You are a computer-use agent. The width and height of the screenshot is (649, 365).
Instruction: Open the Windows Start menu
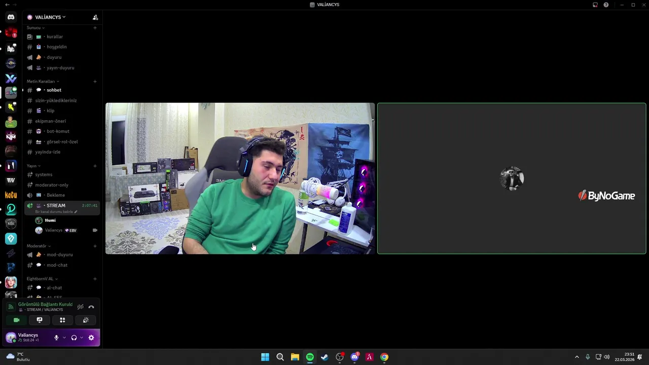(265, 357)
